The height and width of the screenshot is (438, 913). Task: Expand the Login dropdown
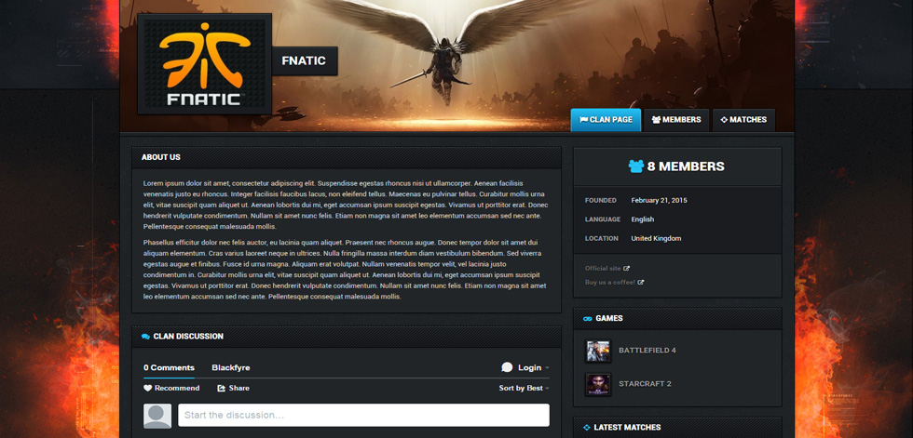[533, 367]
